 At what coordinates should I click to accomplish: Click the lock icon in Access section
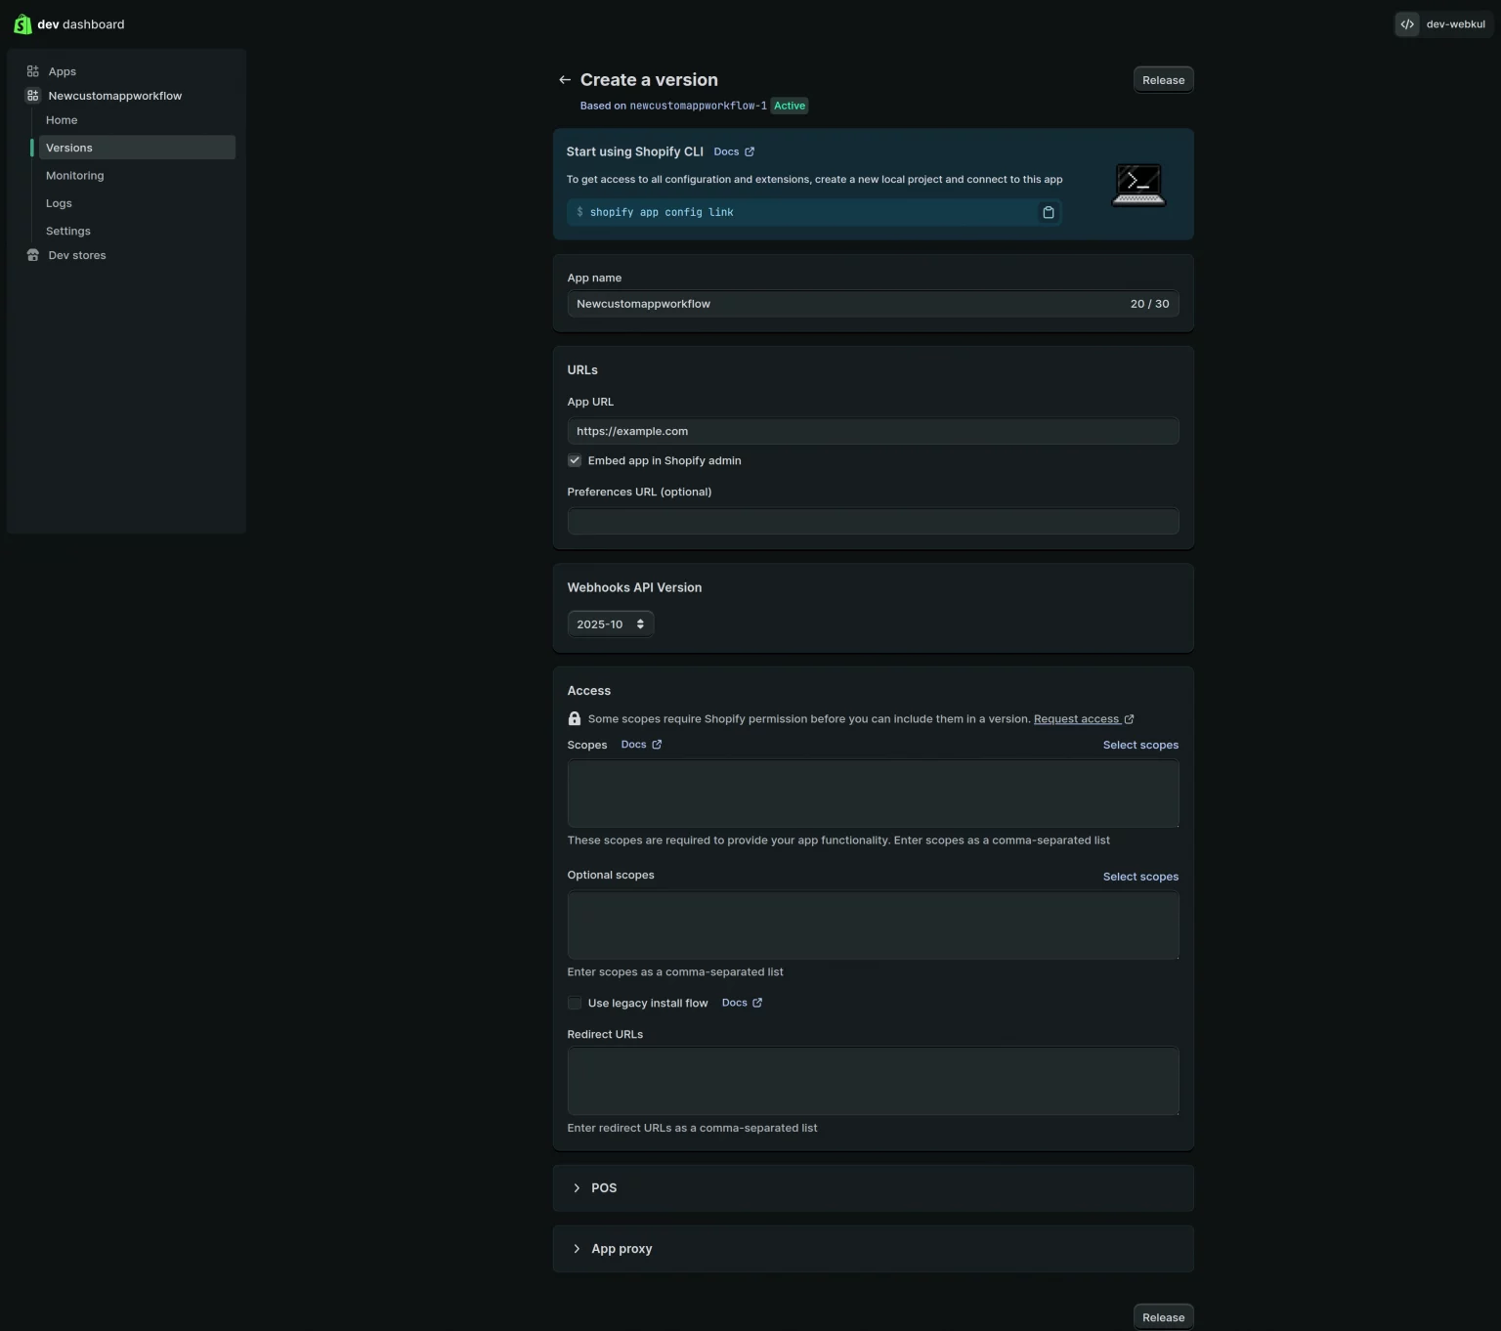(x=575, y=718)
